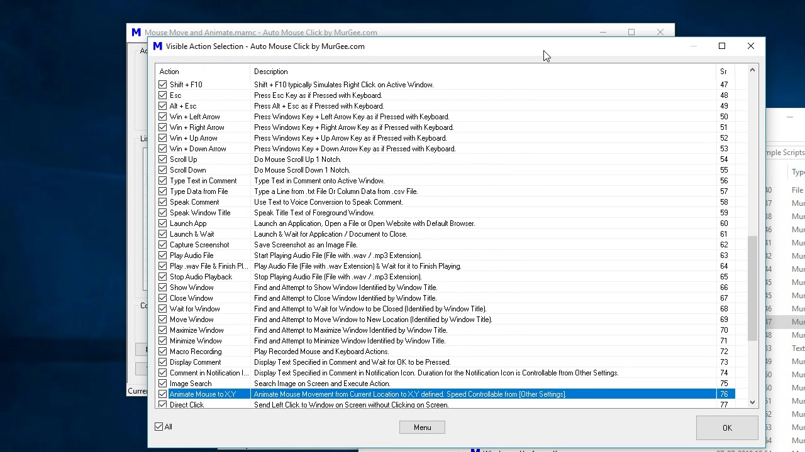Viewport: 805px width, 452px height.
Task: Select the Win + Down Arrow action
Action: (445, 149)
